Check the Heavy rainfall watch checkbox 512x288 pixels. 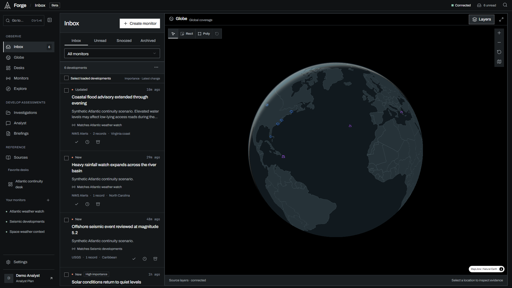pyautogui.click(x=66, y=158)
